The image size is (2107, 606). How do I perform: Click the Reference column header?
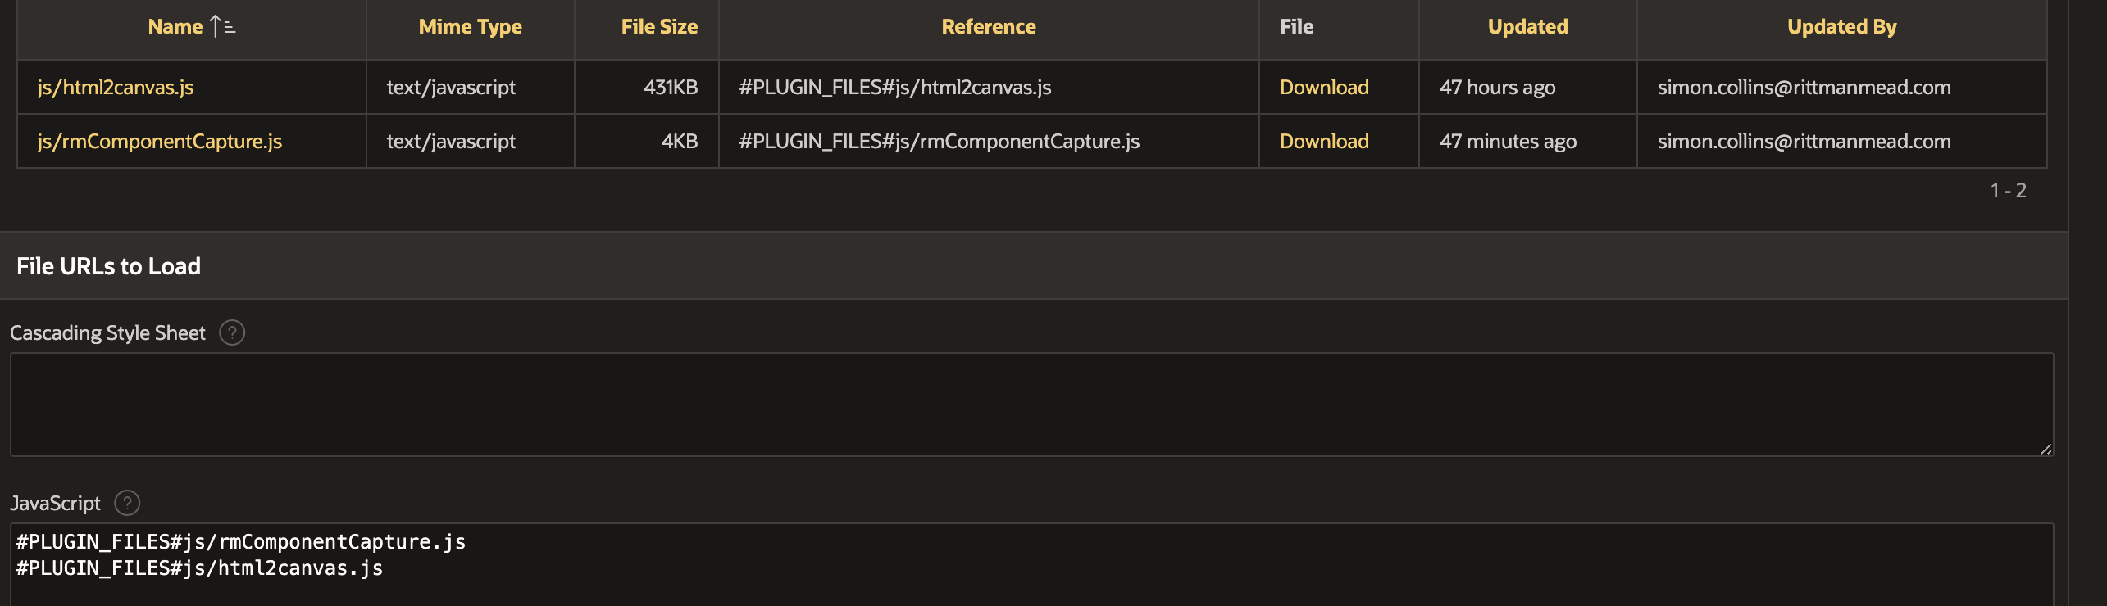(988, 25)
